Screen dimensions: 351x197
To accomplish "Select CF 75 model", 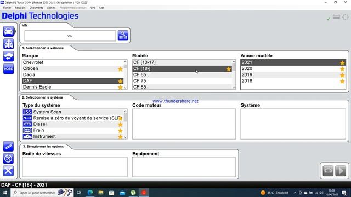I will click(182, 80).
